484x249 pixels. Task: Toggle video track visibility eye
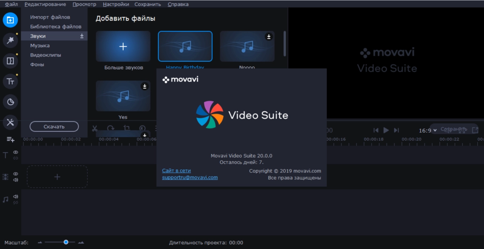16,174
